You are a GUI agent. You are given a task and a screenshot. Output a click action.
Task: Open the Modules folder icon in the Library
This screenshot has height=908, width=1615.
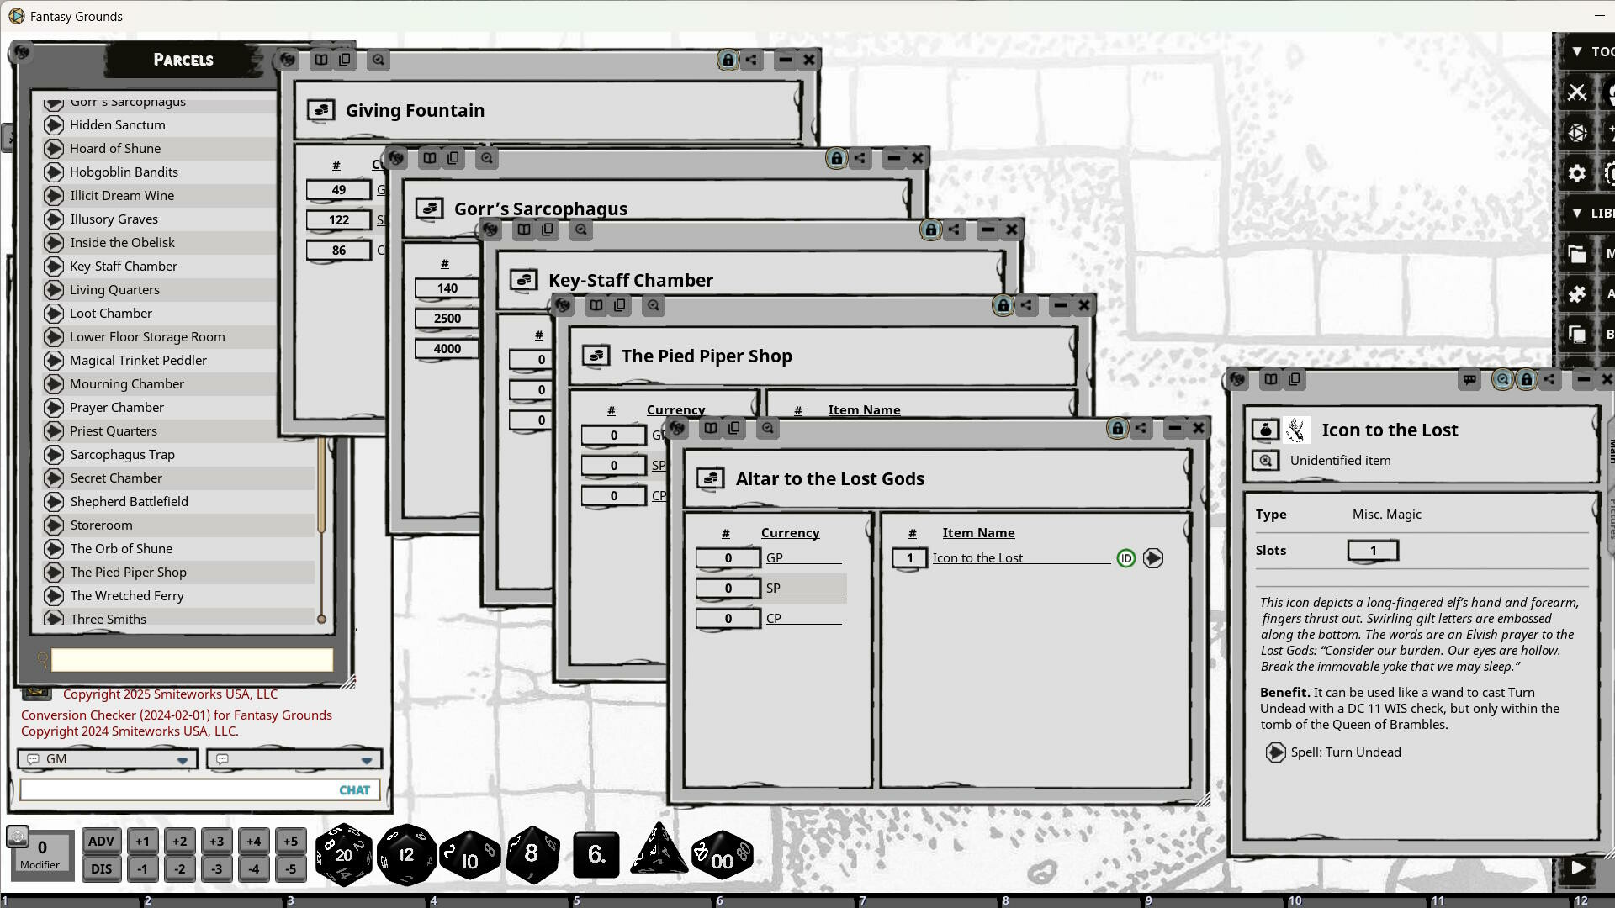[x=1575, y=254]
